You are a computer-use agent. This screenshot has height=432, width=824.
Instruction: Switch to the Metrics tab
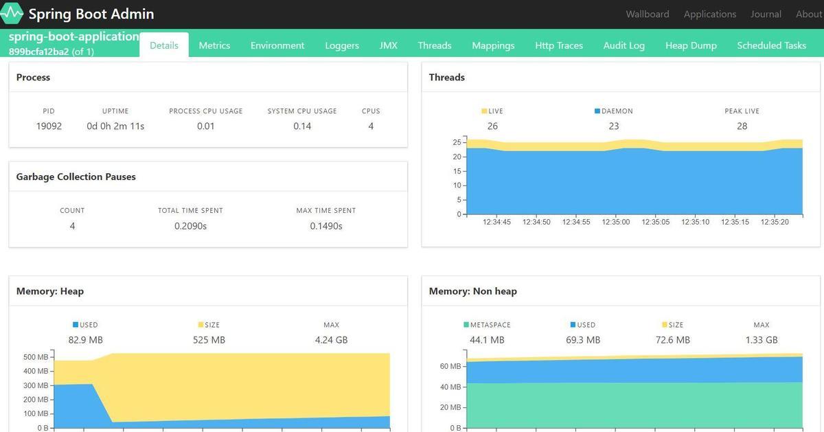(x=214, y=45)
